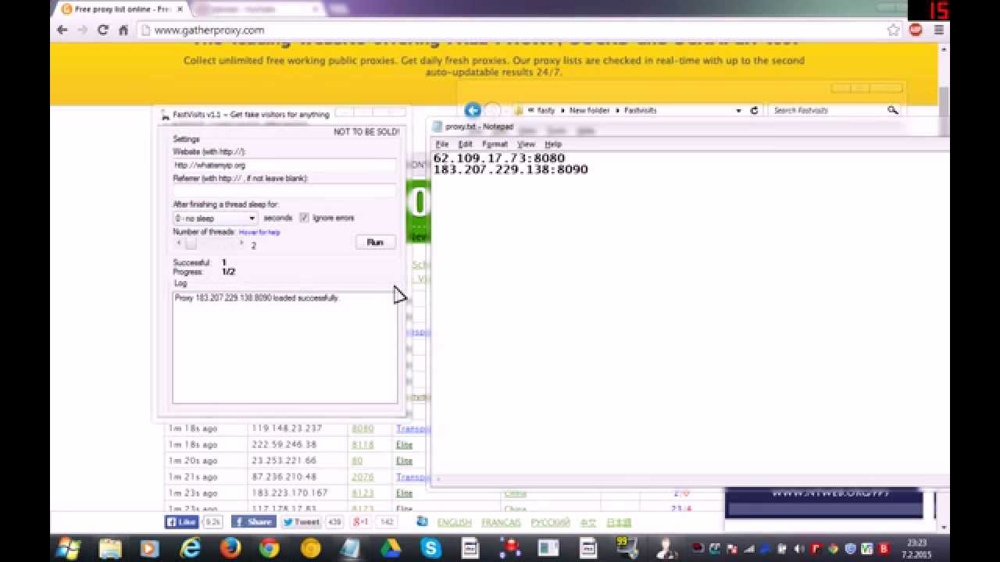Click the taskbar clock showing 23:23
Viewport: 1000px width, 562px height.
coord(918,548)
